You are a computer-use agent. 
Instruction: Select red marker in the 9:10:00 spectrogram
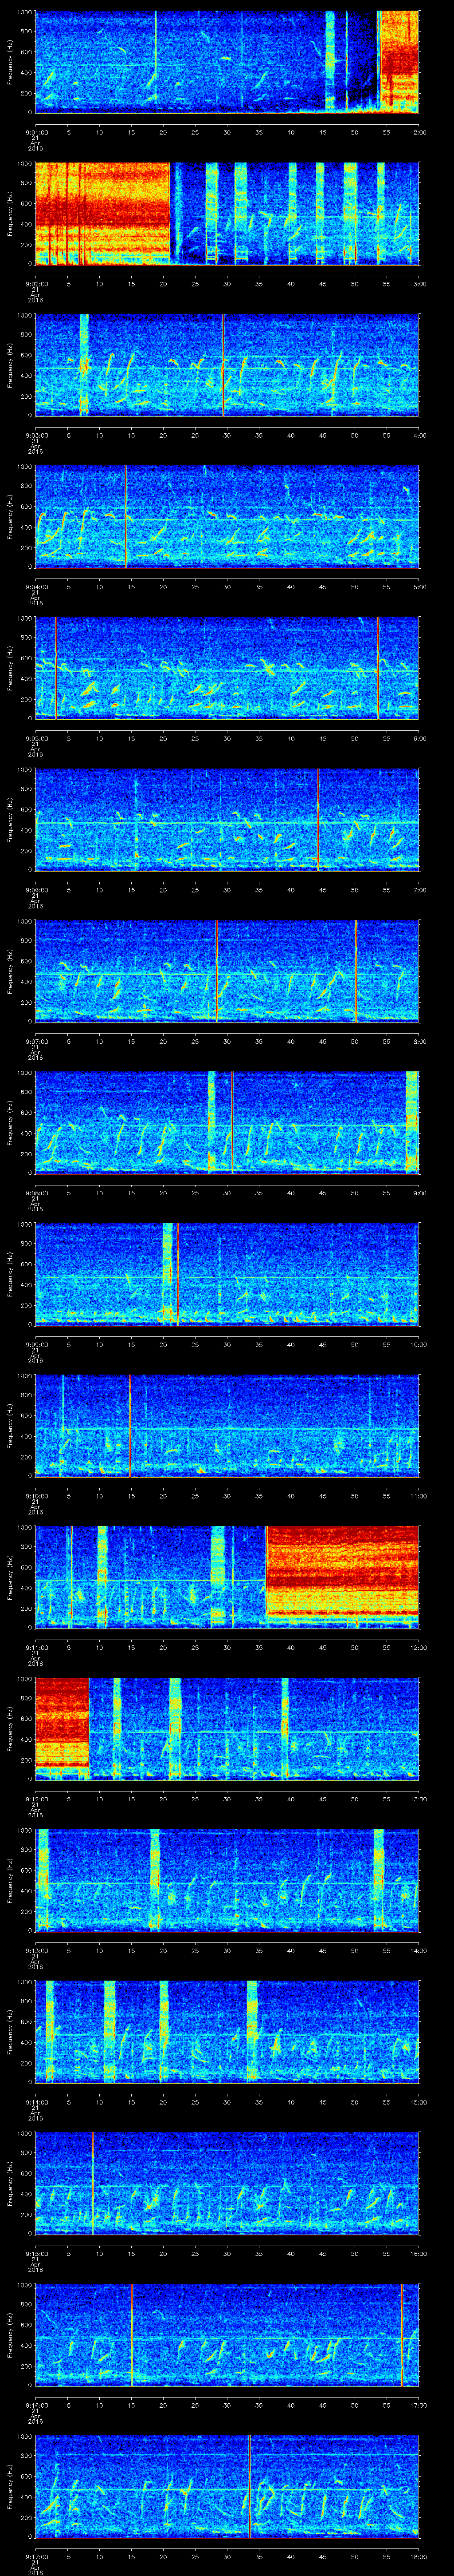coord(131,1425)
